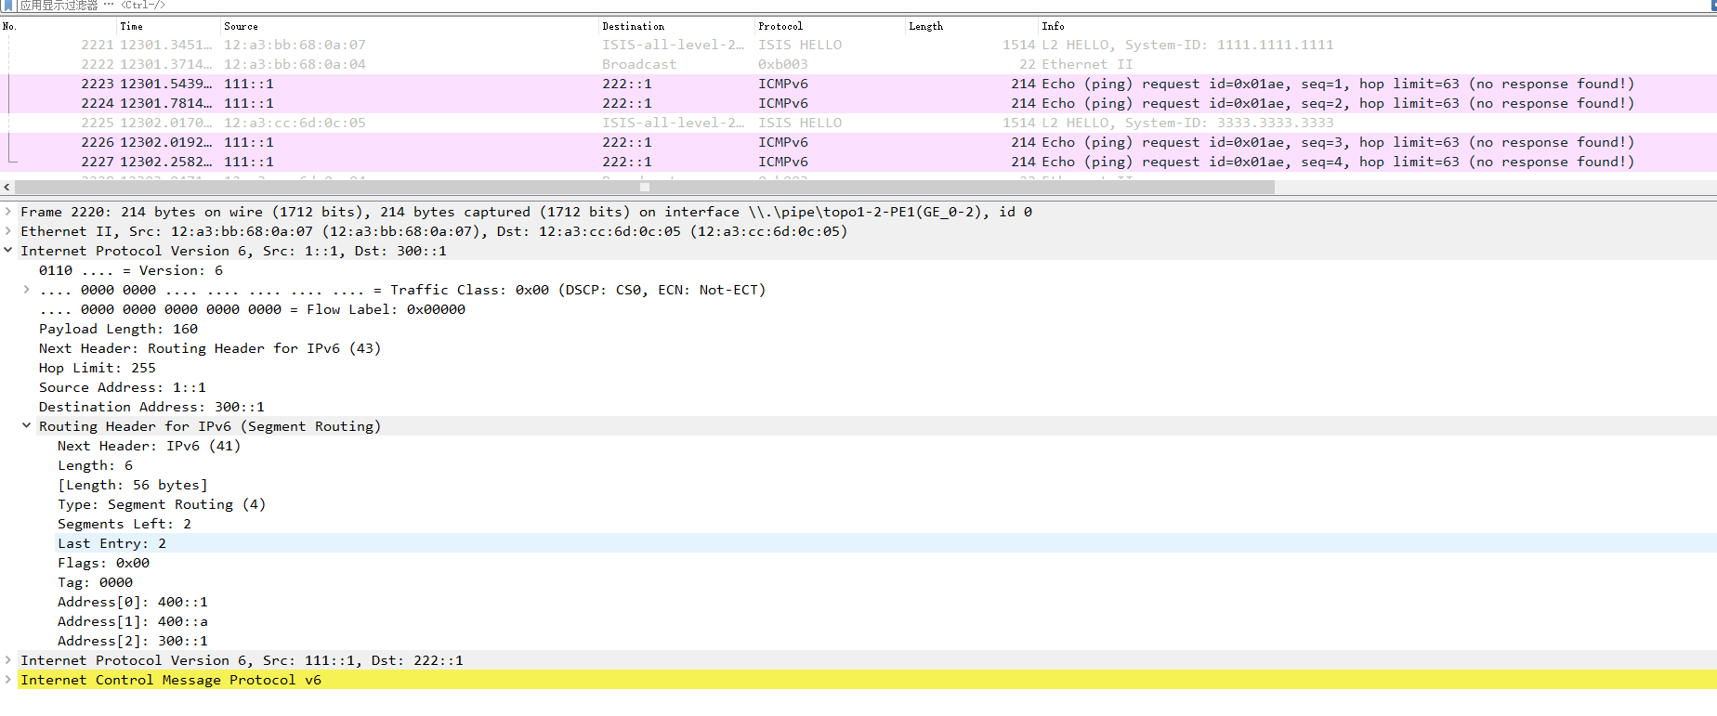This screenshot has width=1717, height=716.
Task: Expand the Frame 2220 tree node
Action: (x=8, y=212)
